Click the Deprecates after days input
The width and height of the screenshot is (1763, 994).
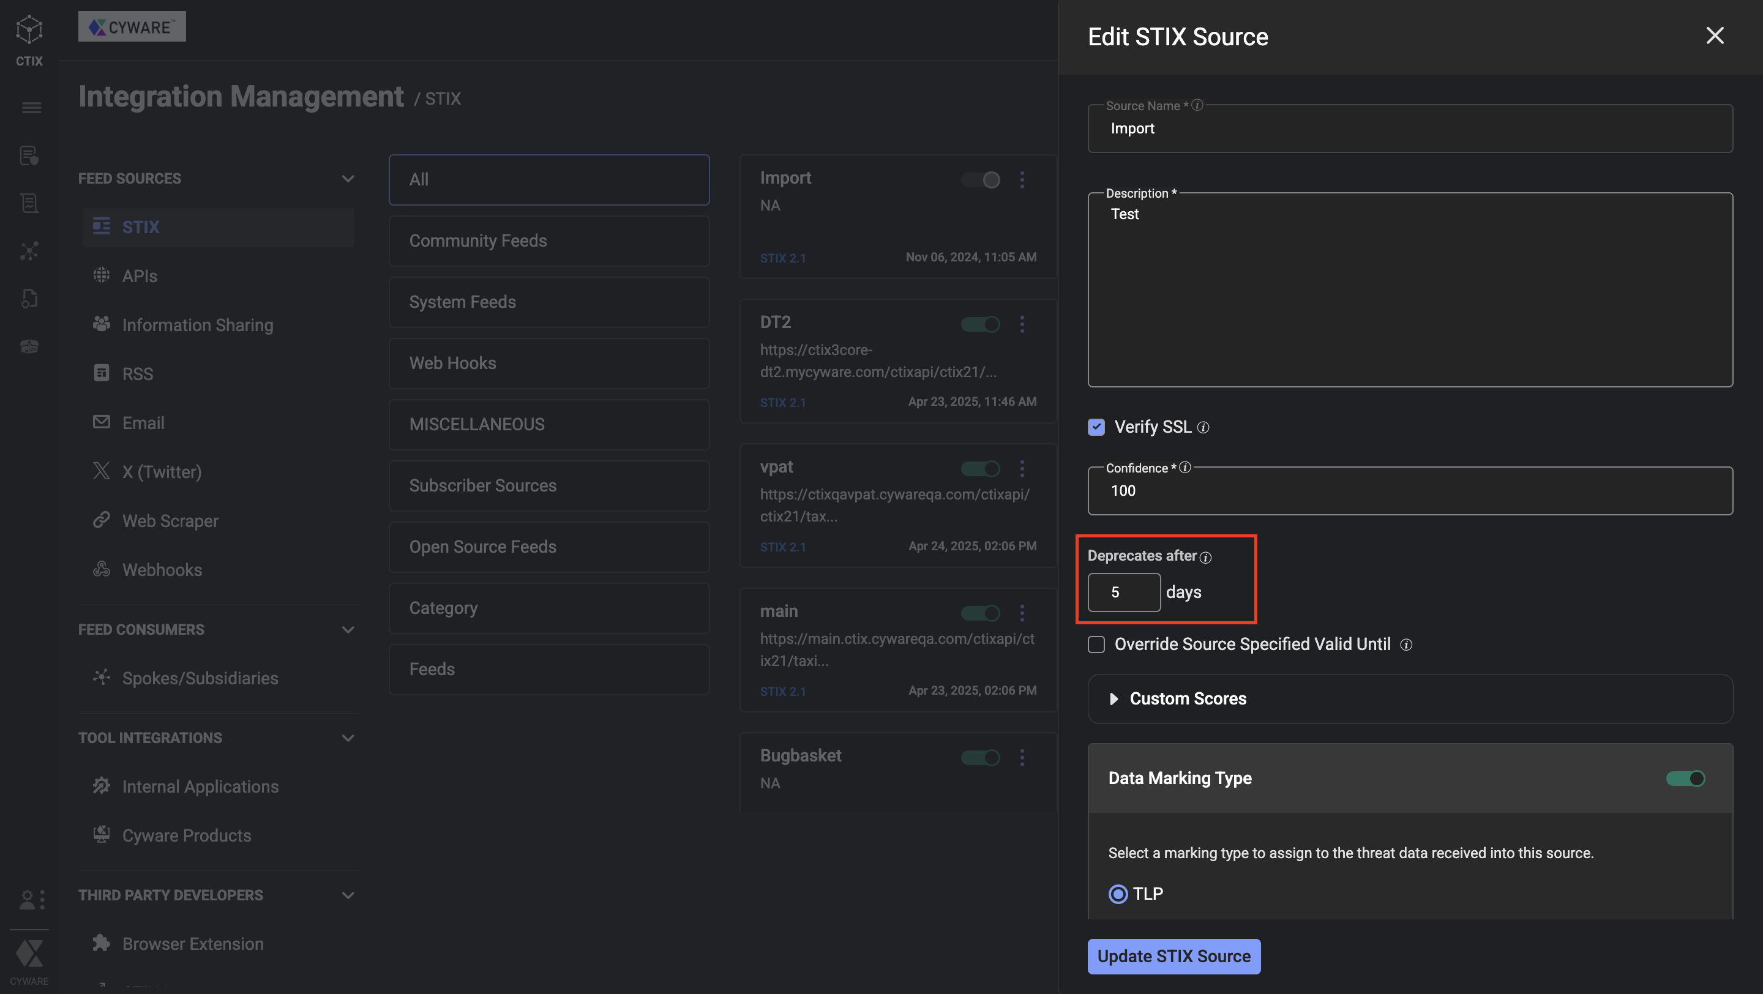[1124, 592]
